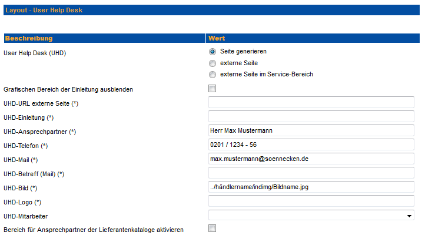Click the 'UHD-Mitarbeiter' row label
Image resolution: width=425 pixels, height=242 pixels.
[25, 216]
